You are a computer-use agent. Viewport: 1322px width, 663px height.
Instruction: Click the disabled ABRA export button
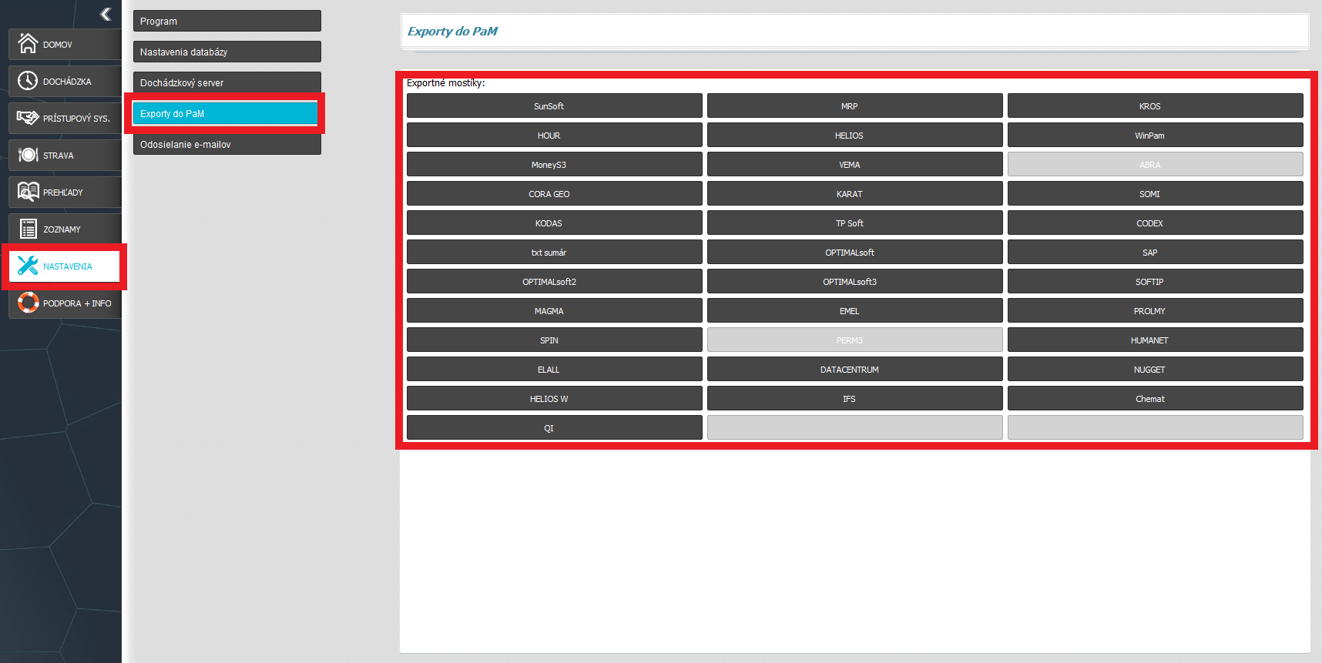tap(1156, 164)
